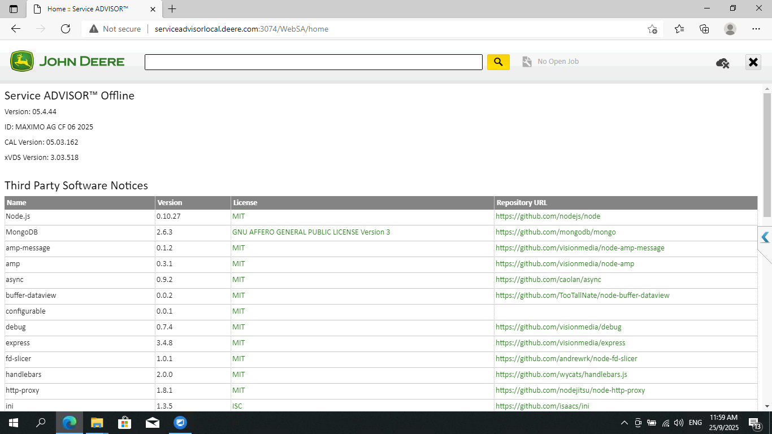Click the browser profile avatar icon
The width and height of the screenshot is (772, 434).
pos(730,29)
